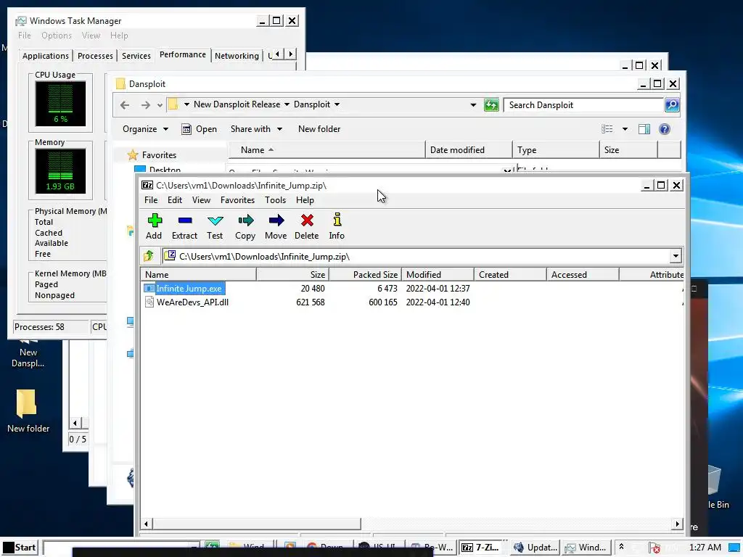Click the New folder button in Dansploit
This screenshot has width=743, height=557.
(319, 129)
